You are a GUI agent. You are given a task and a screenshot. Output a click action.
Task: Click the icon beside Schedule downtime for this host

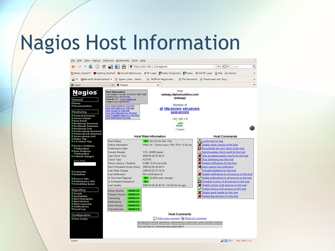[200, 170]
